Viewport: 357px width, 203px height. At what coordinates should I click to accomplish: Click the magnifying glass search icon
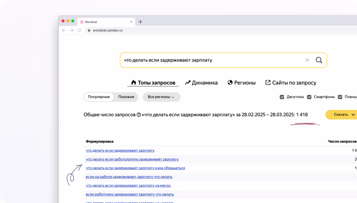319,60
